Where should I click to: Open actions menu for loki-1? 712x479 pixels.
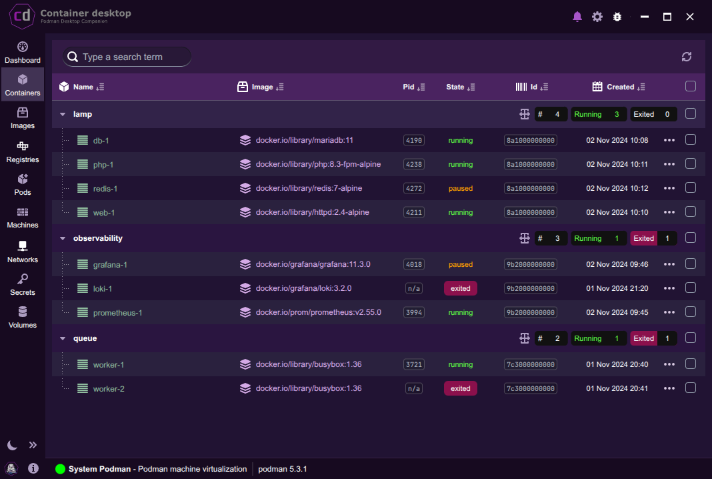click(x=669, y=288)
